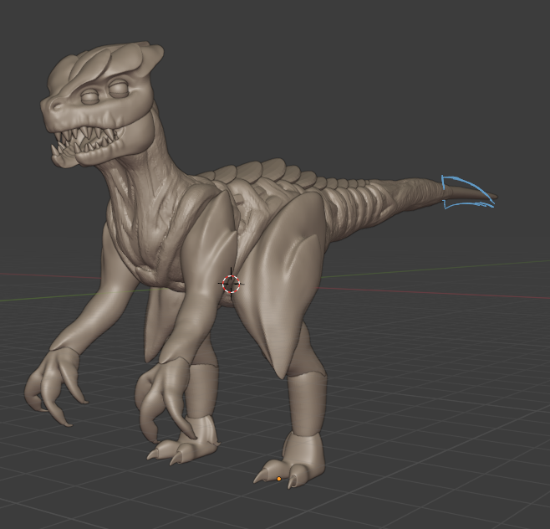Click the dinosaur's snout nostril

(56, 105)
